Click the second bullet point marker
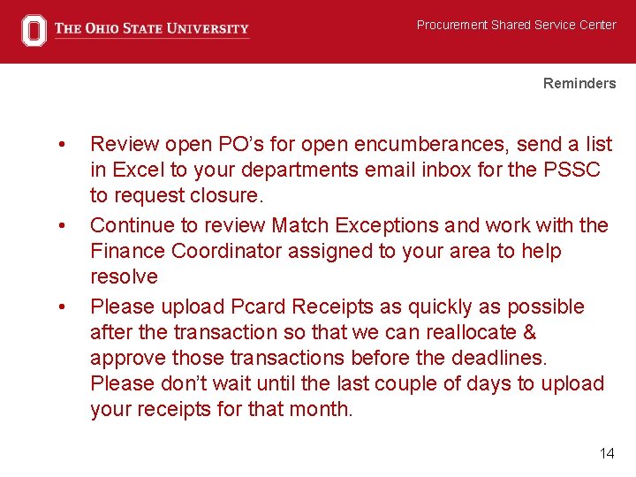This screenshot has height=477, width=636. [61, 225]
